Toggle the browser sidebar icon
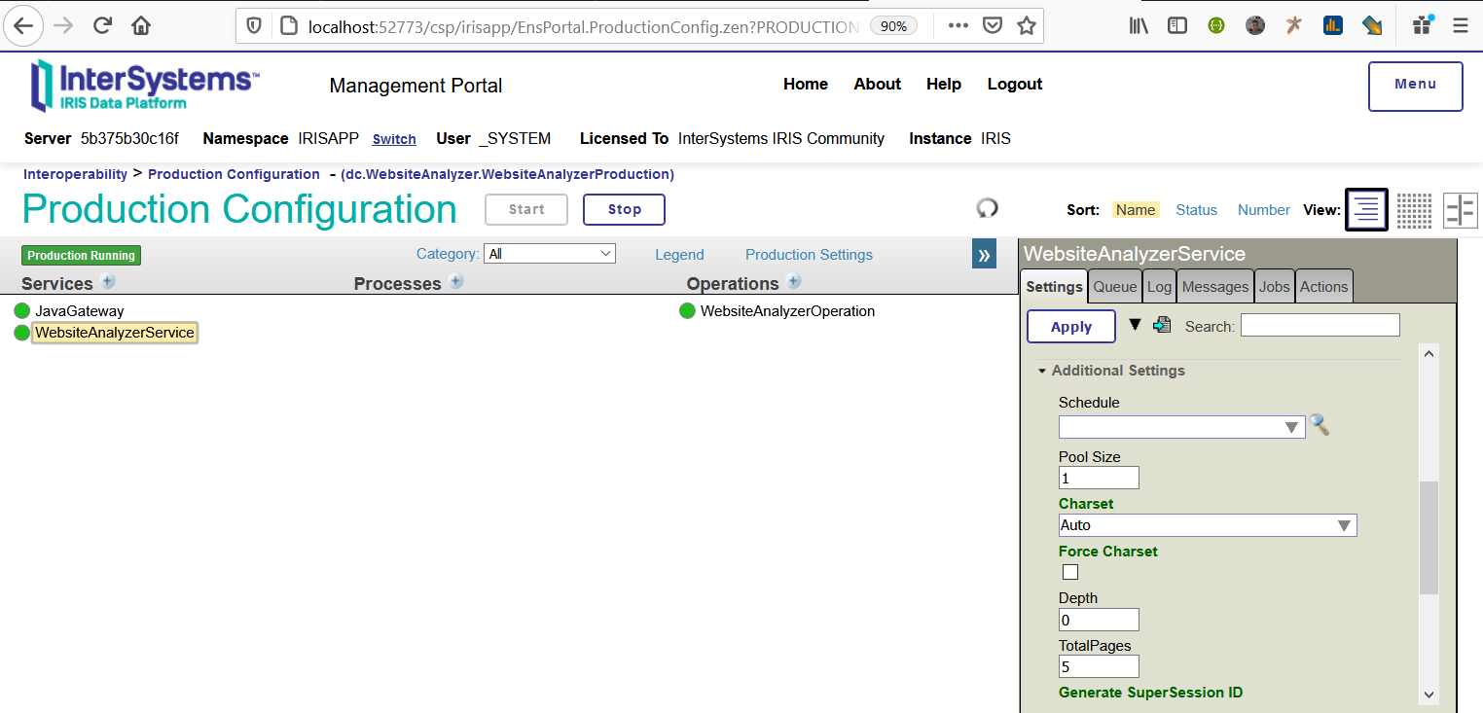This screenshot has height=713, width=1483. [x=1177, y=26]
